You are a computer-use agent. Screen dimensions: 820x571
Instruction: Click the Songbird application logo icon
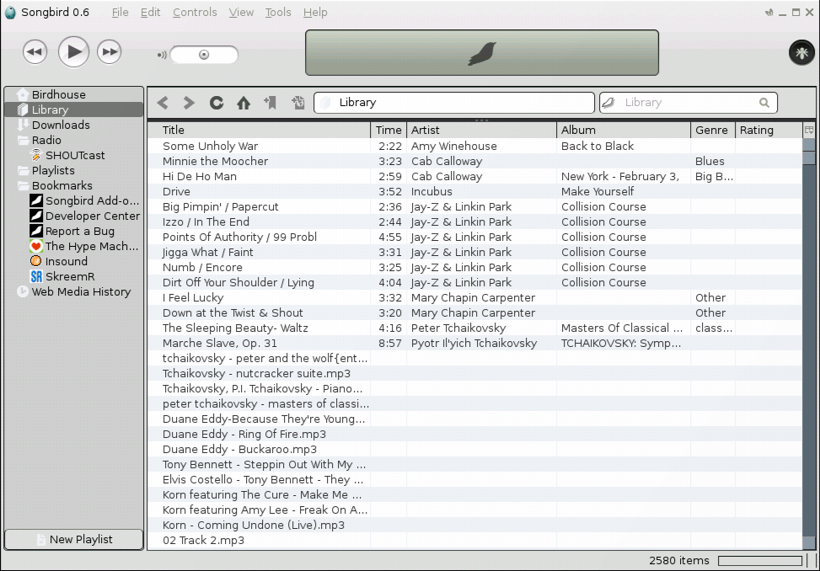coord(10,13)
